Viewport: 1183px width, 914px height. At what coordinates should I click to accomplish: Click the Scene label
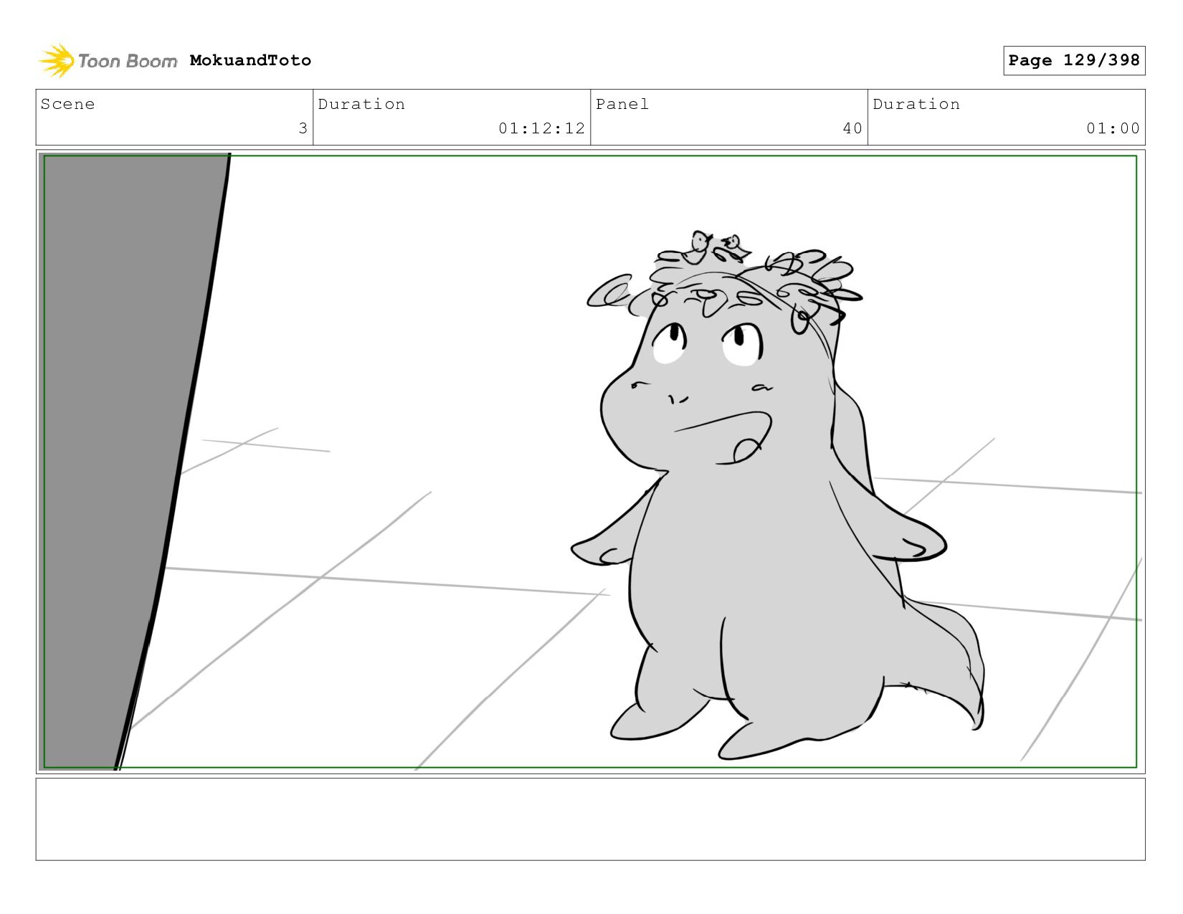pyautogui.click(x=67, y=104)
